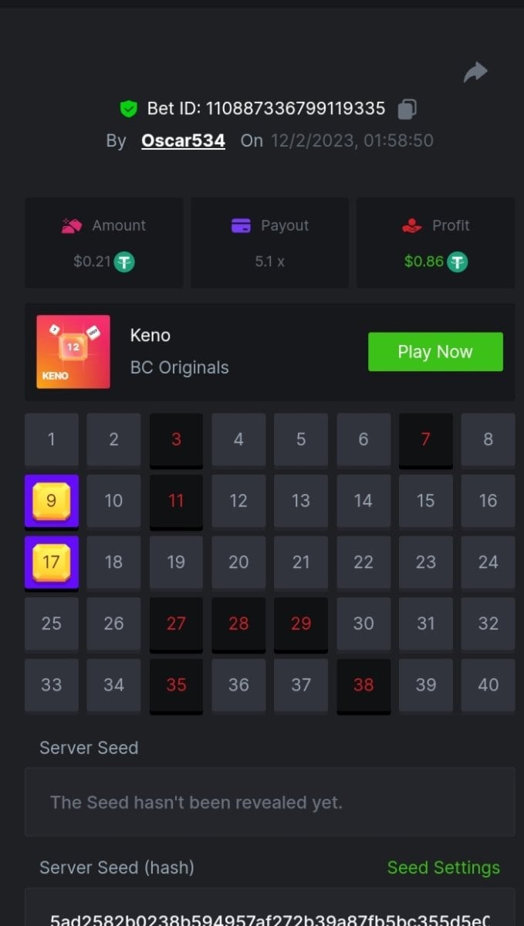524x926 pixels.
Task: Select Keno number 20 tile
Action: click(238, 563)
